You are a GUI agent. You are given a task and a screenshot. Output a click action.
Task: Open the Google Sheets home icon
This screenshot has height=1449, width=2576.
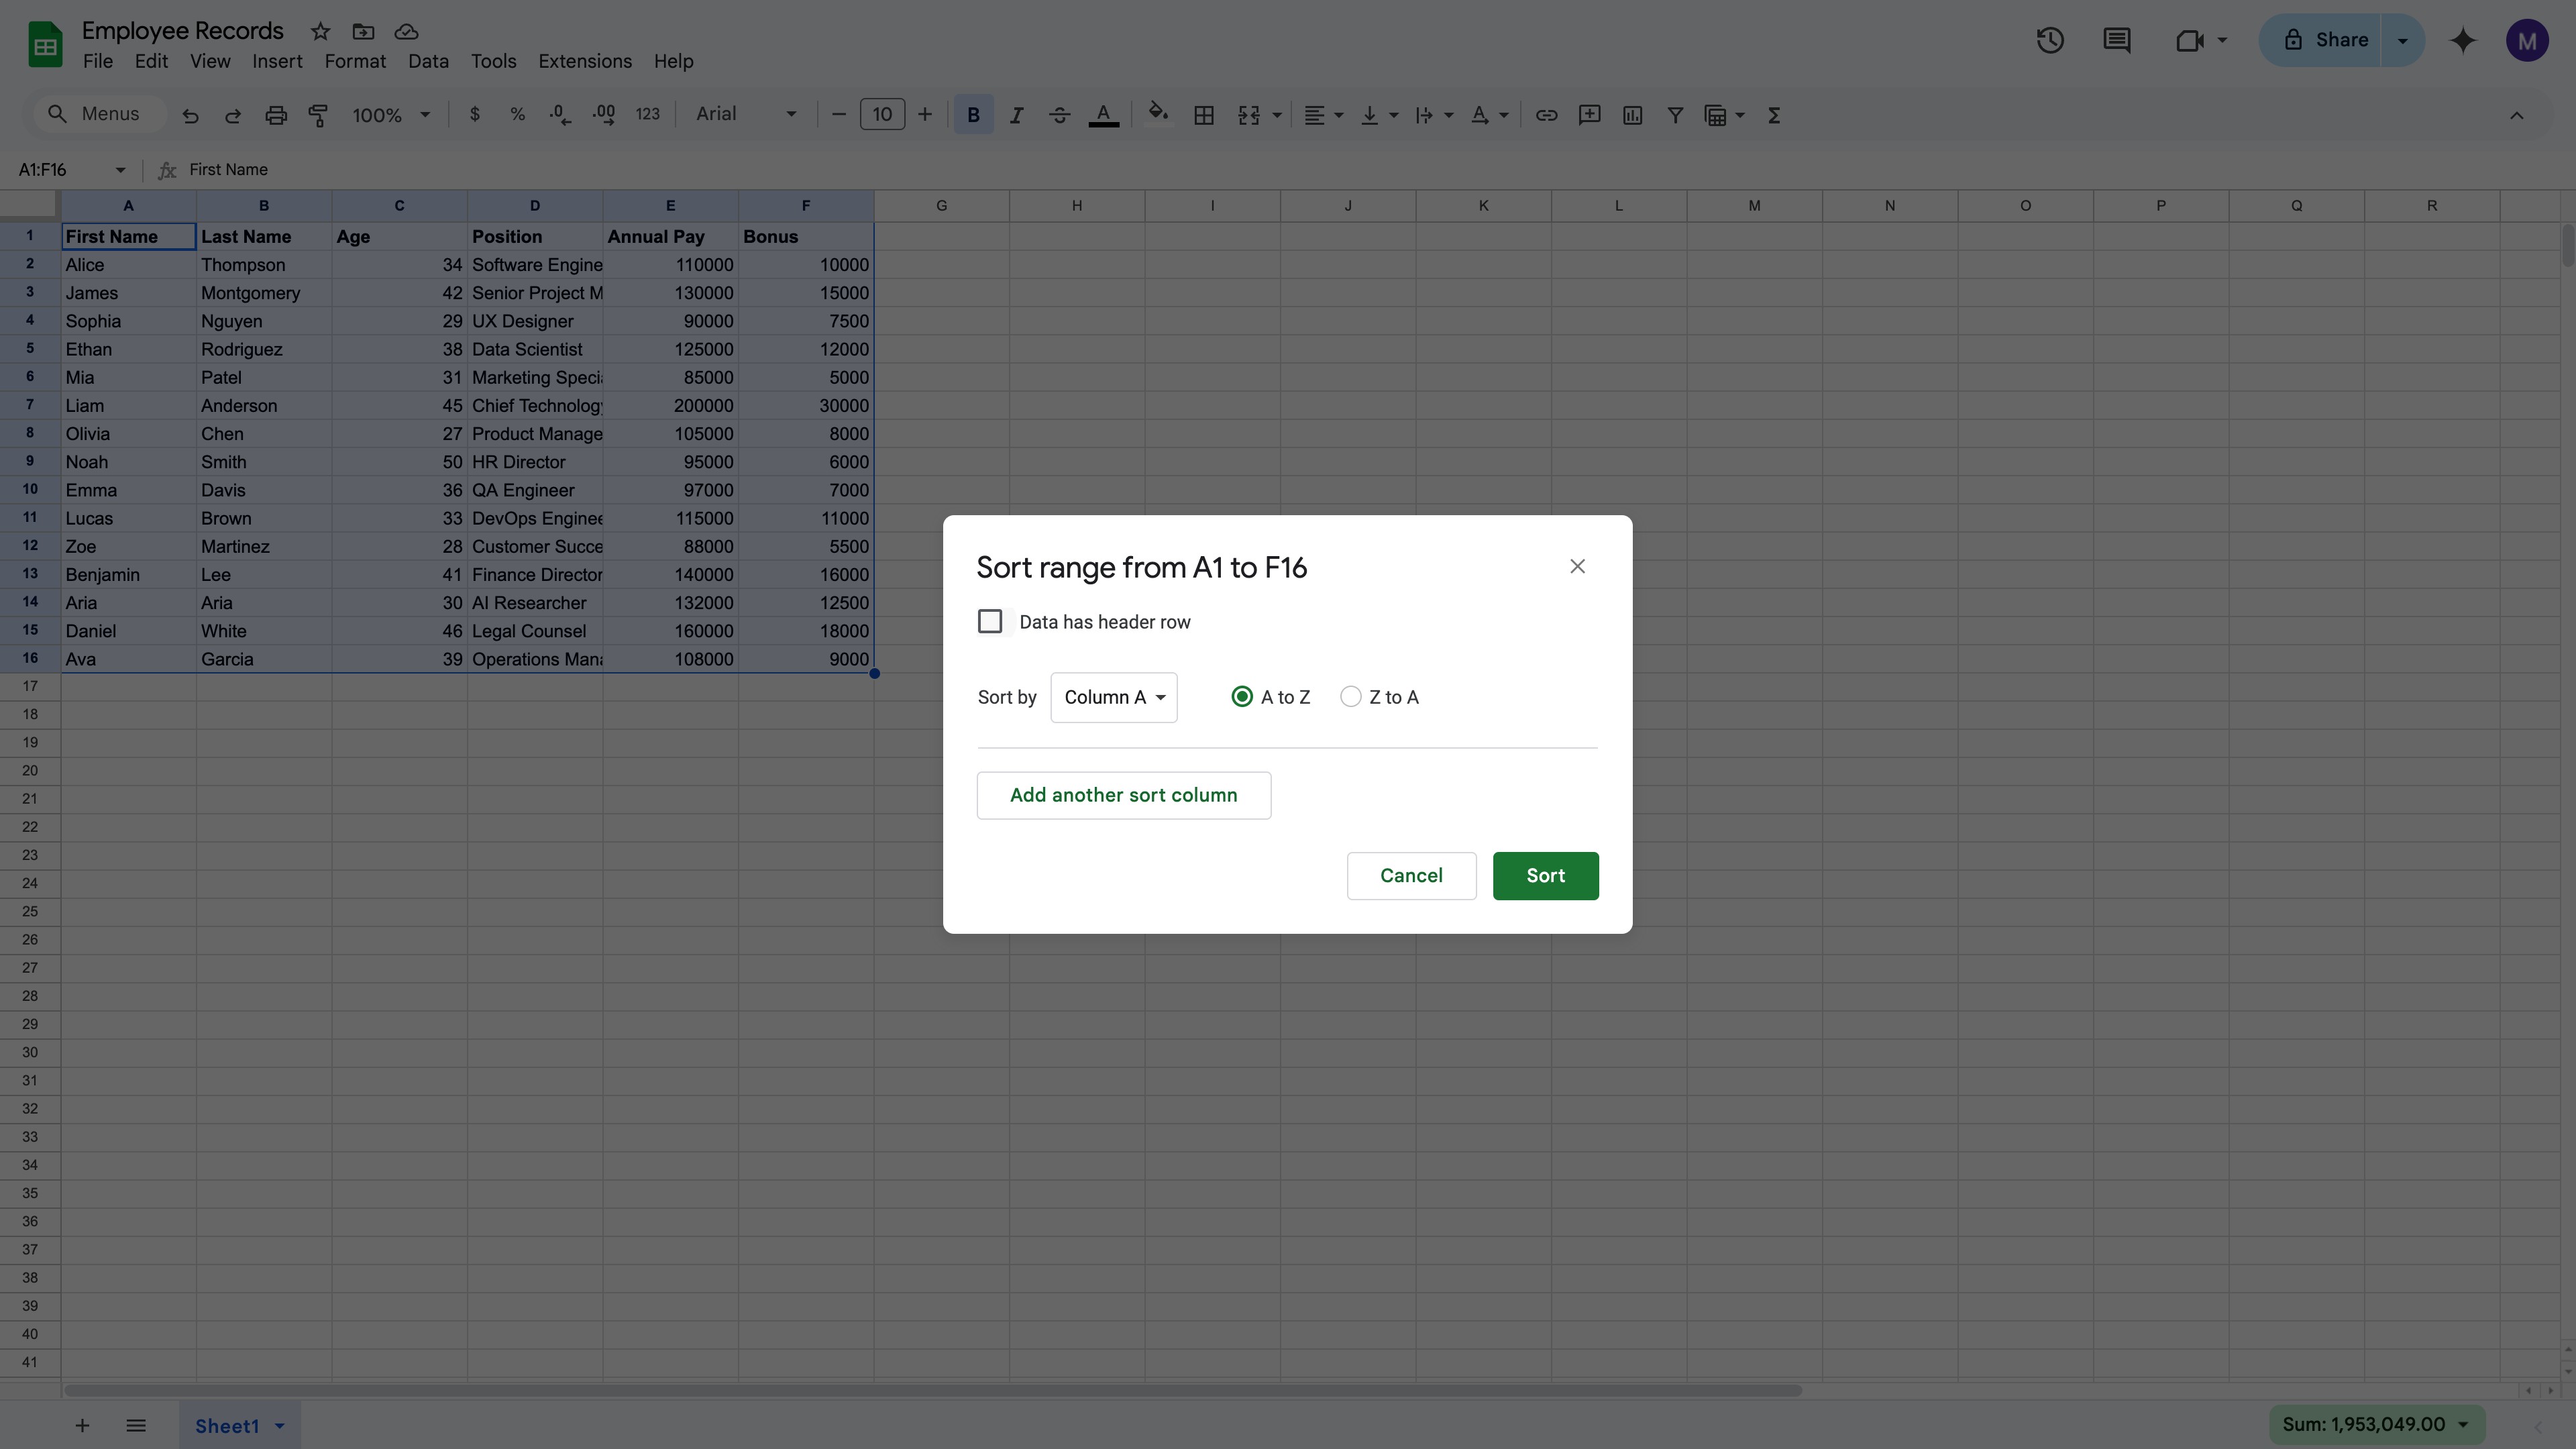[x=45, y=45]
